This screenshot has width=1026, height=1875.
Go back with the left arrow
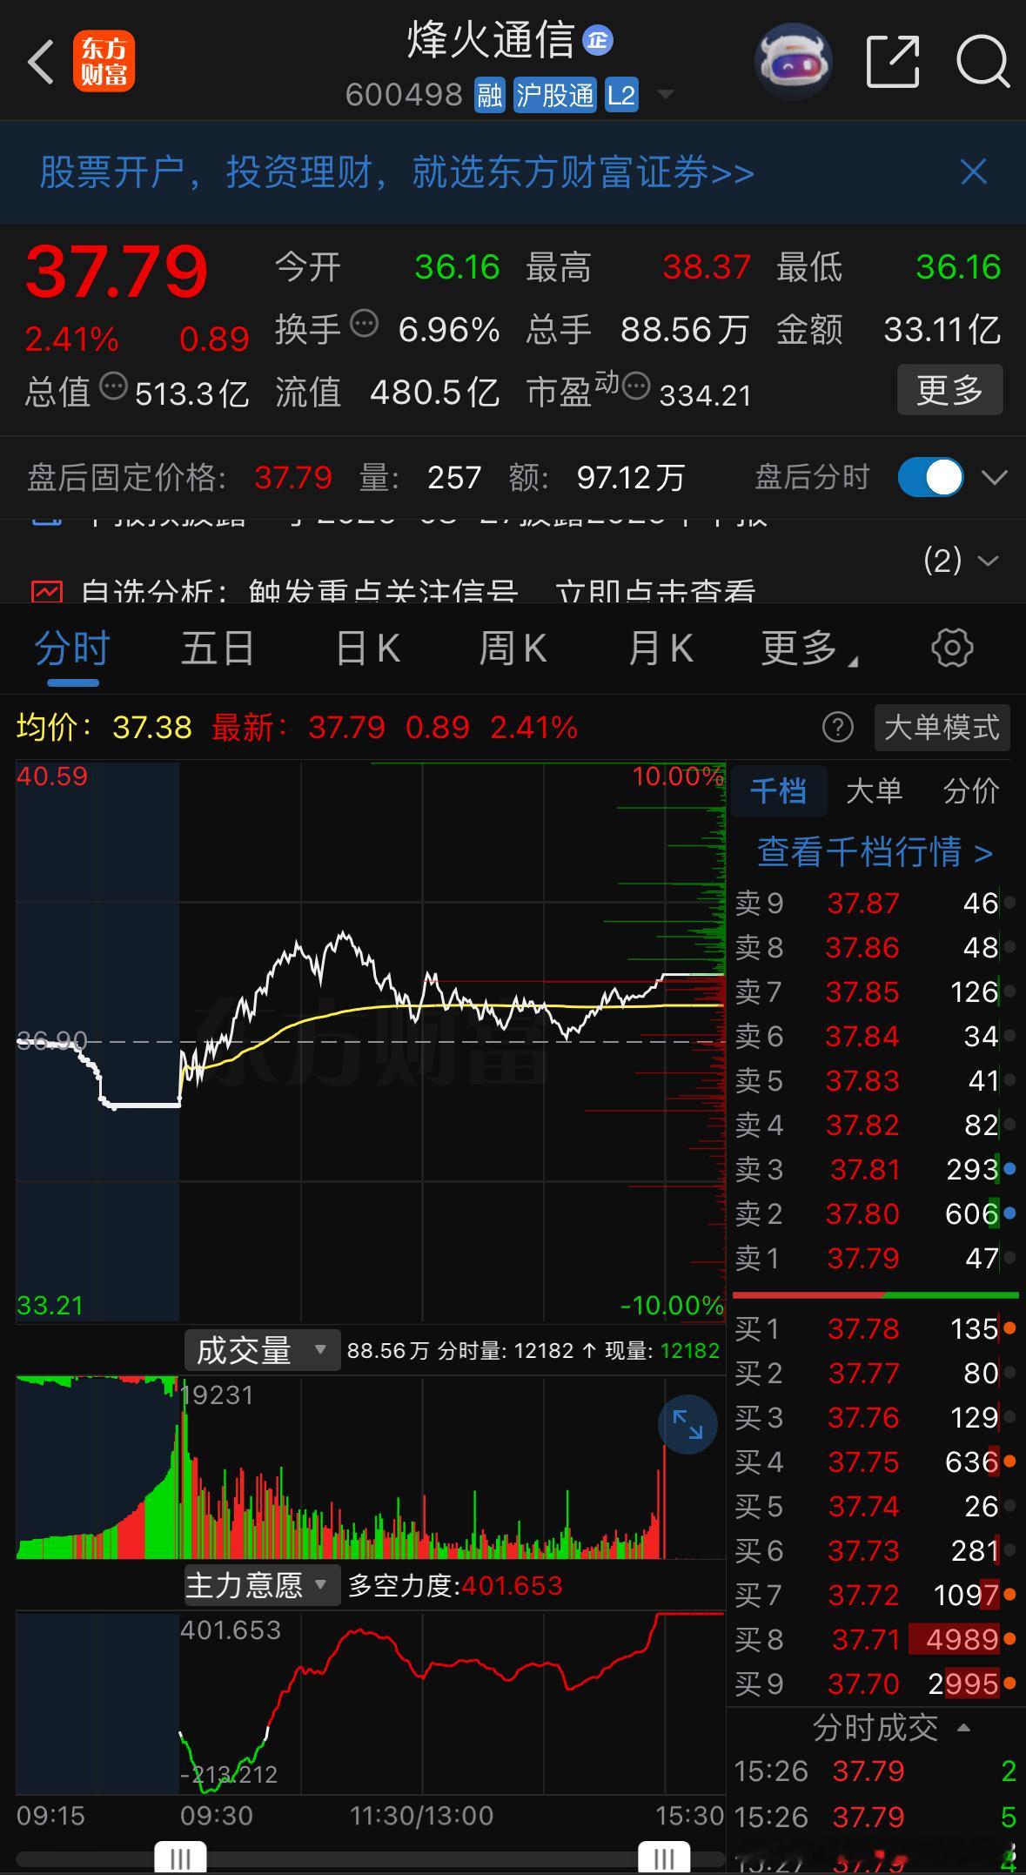(x=41, y=62)
